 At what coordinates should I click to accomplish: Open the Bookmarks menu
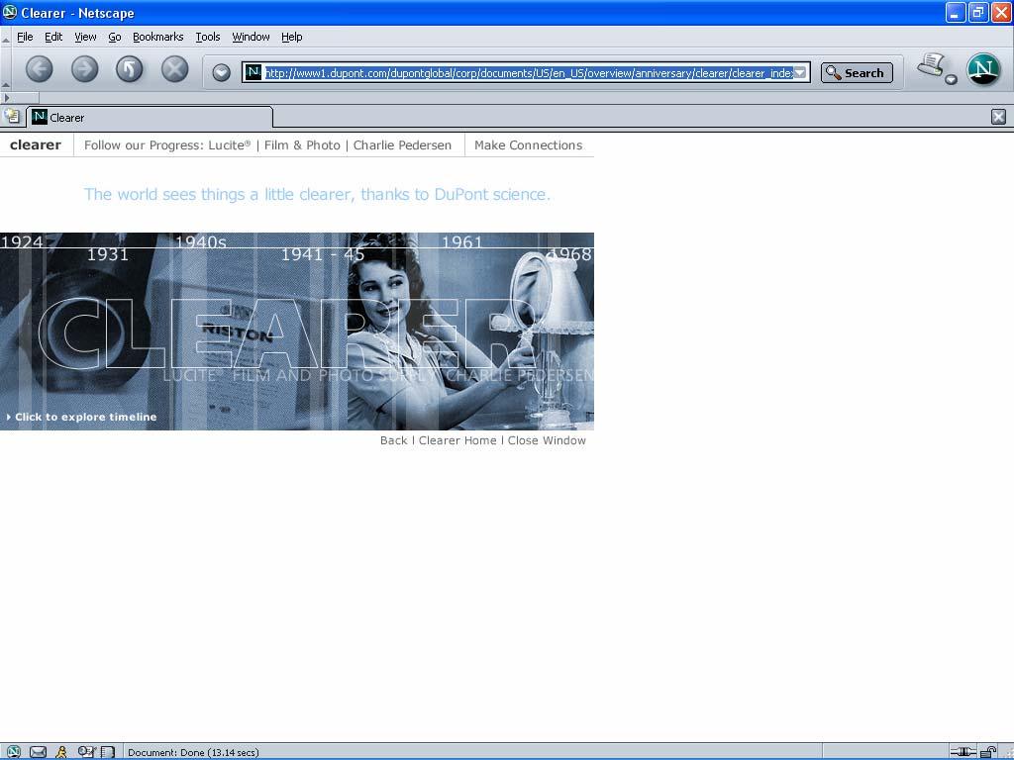click(157, 37)
